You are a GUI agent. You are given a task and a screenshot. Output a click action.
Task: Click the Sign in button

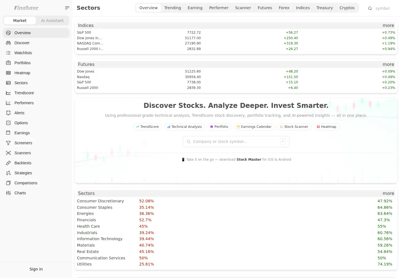click(36, 269)
